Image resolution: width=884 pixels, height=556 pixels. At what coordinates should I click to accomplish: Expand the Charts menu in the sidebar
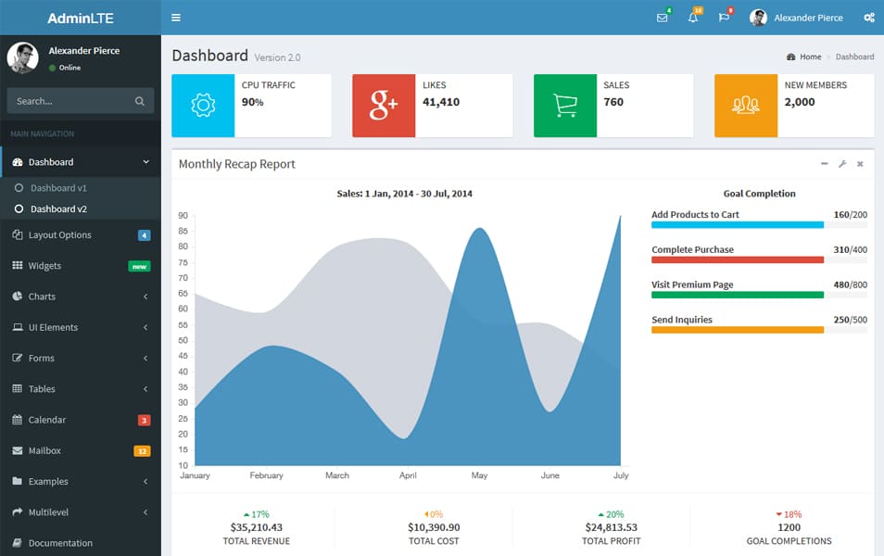pos(81,297)
